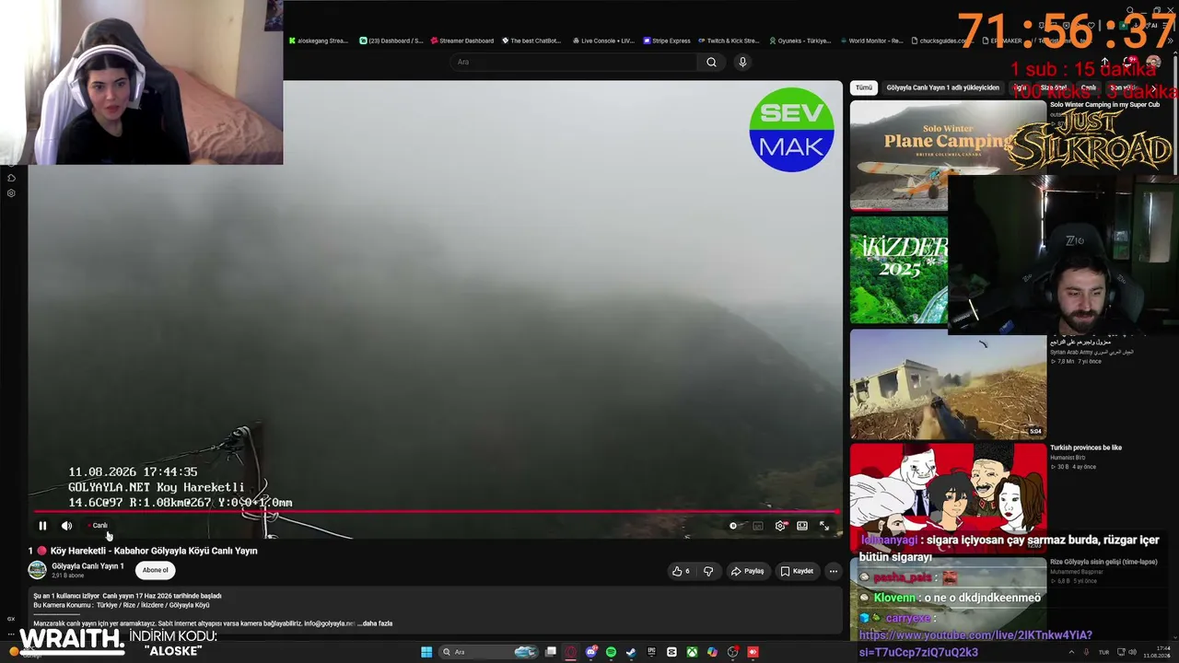Mute the video volume speaker icon
This screenshot has height=663, width=1179.
[x=66, y=526]
